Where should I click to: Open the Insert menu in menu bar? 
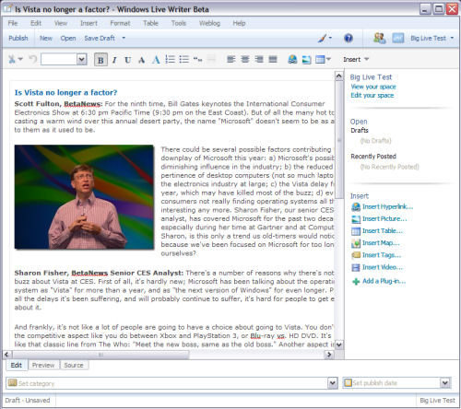coord(89,23)
